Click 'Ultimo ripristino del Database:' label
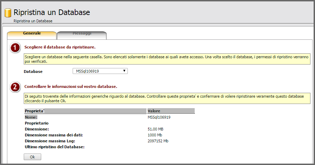This screenshot has width=315, height=165. [x=55, y=147]
